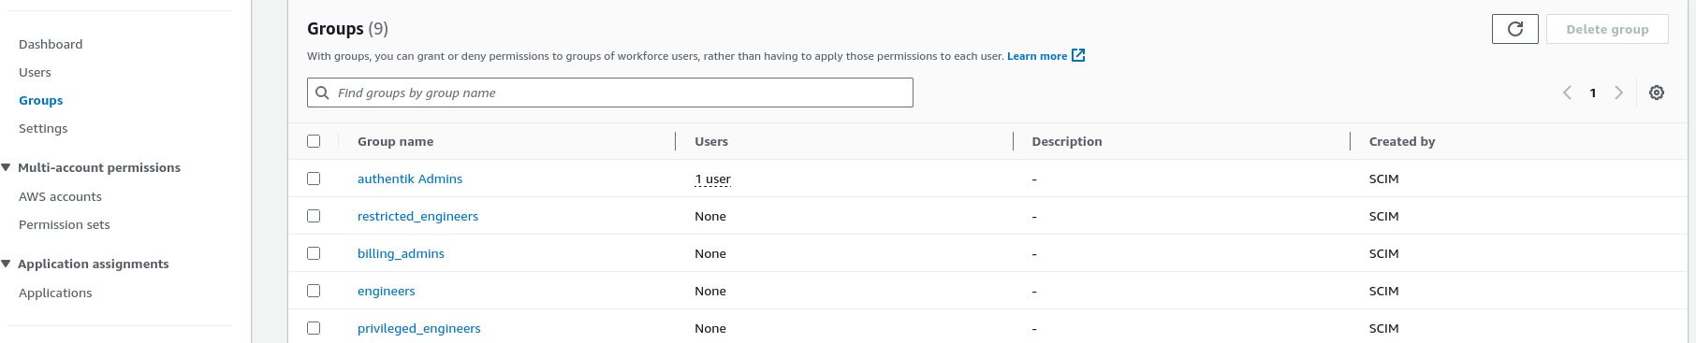Screen dimensions: 1696x343
Task: Open Applications in sidebar
Action: pos(55,293)
